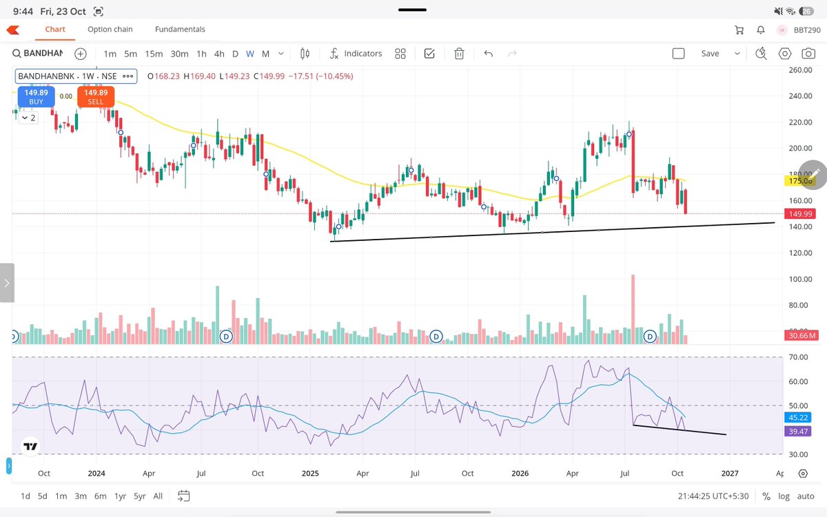Select the 15m timeframe
827x517 pixels.
(154, 54)
